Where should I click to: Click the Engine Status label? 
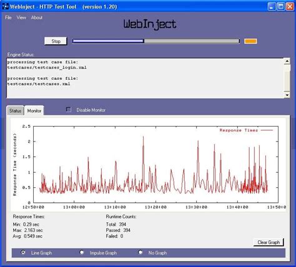[21, 54]
